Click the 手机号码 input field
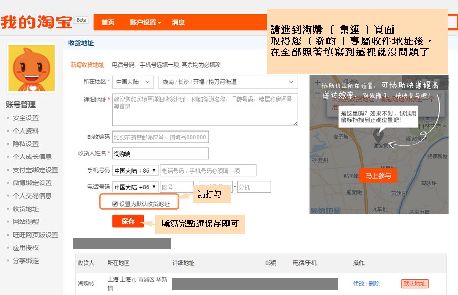Image resolution: width=458 pixels, height=295 pixels. [208, 170]
